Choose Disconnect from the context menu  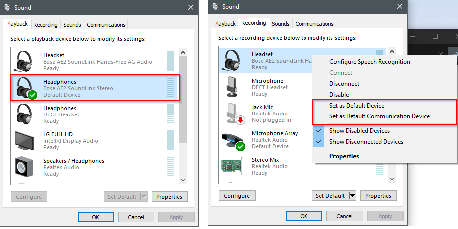point(344,84)
